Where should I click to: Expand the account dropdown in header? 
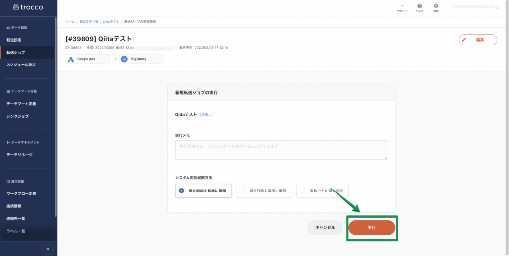(x=497, y=8)
